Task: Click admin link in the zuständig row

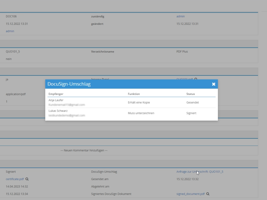Action: pyautogui.click(x=180, y=17)
